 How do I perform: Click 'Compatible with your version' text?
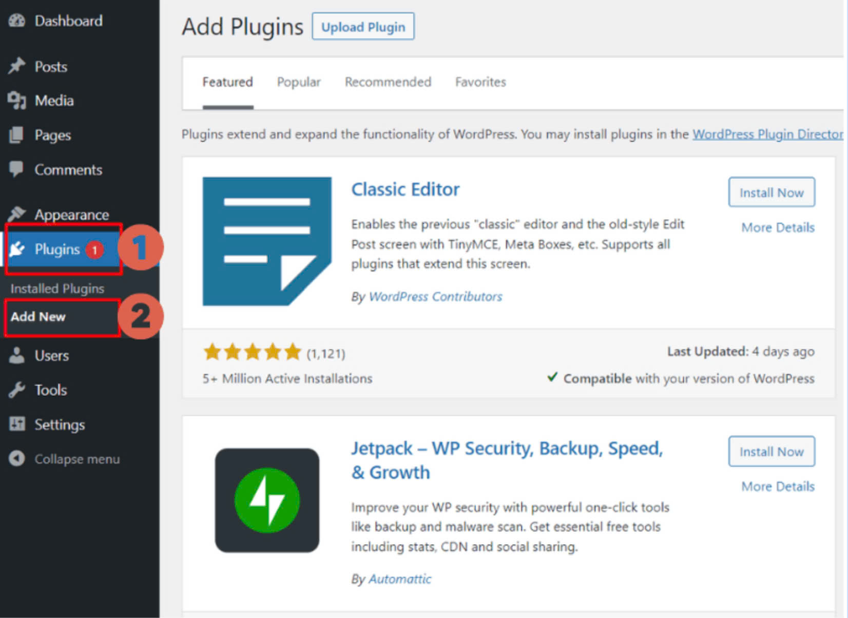tap(689, 379)
